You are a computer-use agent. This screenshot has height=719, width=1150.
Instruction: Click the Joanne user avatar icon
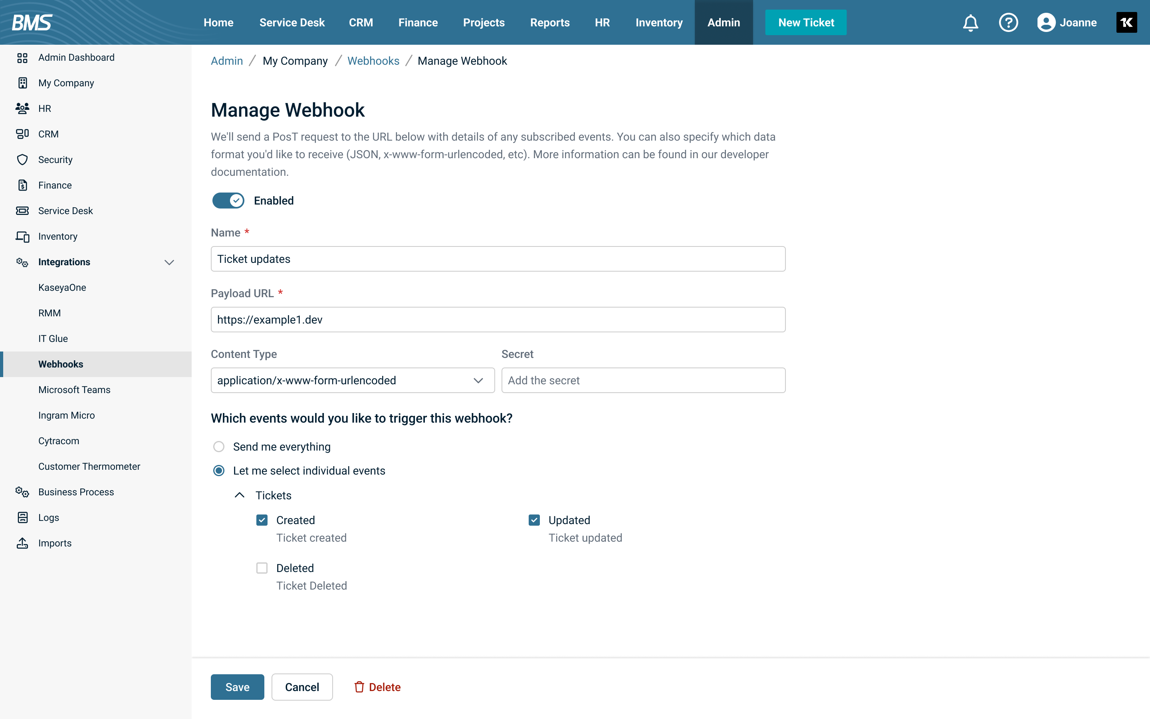point(1046,22)
